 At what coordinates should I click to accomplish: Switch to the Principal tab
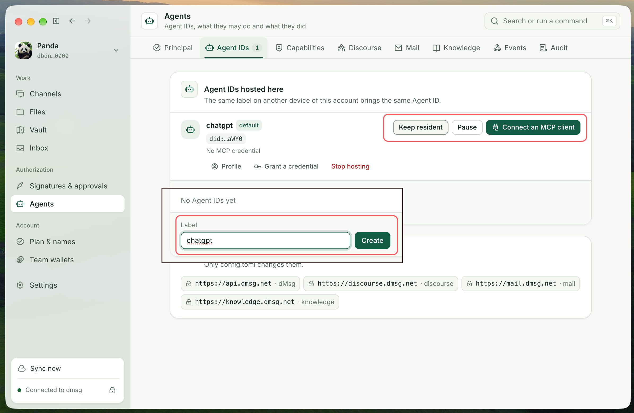(x=173, y=48)
